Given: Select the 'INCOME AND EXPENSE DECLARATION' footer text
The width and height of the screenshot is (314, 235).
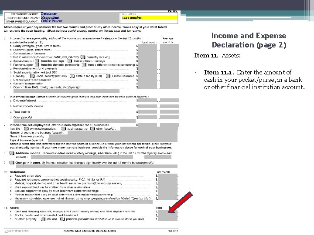Looking at the screenshot, I should 89,231.
